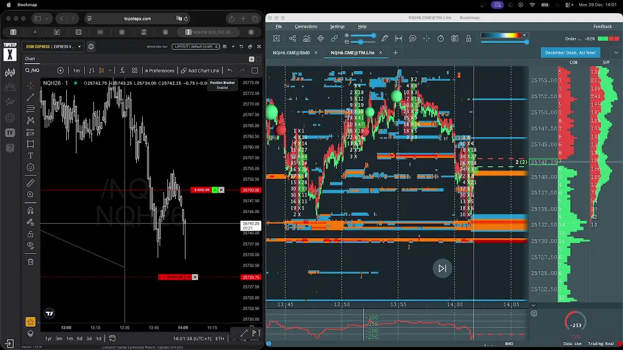The height and width of the screenshot is (350, 623).
Task: Open the 1m interval selector
Action: coord(76,70)
